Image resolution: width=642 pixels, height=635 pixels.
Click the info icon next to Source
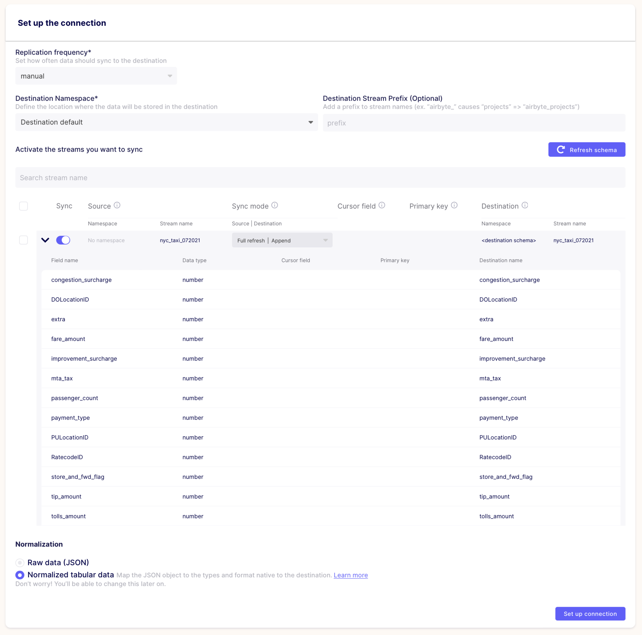(x=117, y=205)
